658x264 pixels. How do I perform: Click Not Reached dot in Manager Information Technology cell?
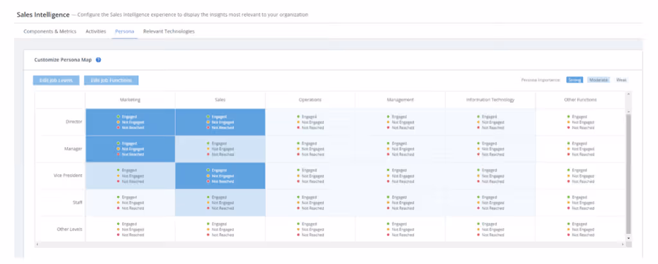click(478, 154)
